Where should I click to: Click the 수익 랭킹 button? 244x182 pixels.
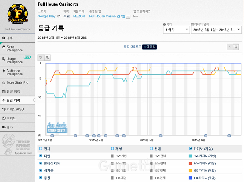149,47
